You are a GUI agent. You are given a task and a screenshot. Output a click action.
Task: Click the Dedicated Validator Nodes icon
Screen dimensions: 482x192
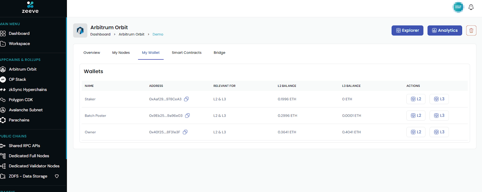point(3,166)
